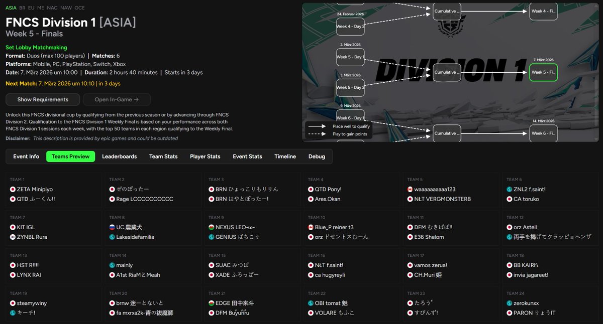This screenshot has width=603, height=324.
Task: Click player name A1st RiaMとMeah
Action: coord(138,275)
